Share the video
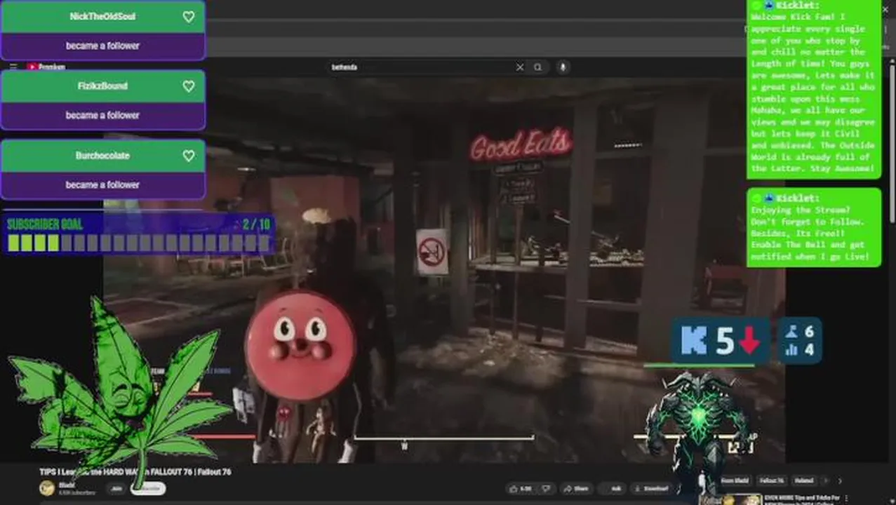 point(577,489)
